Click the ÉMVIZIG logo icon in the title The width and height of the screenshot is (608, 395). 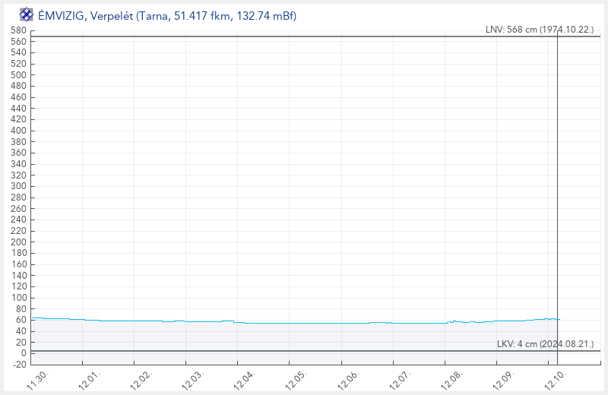coord(26,14)
